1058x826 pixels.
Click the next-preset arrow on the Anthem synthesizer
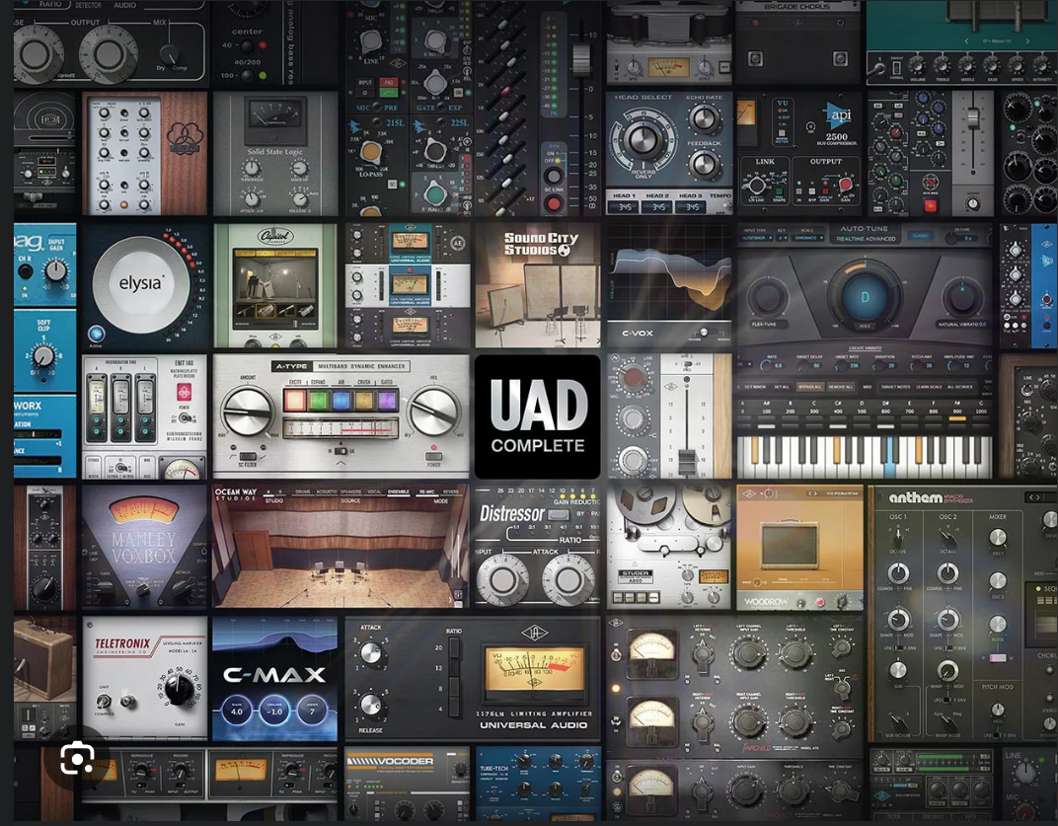(1037, 497)
